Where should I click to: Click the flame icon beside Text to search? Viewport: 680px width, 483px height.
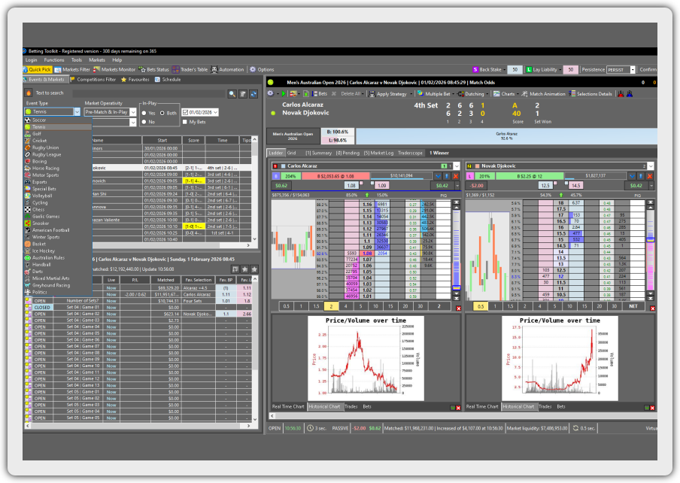pyautogui.click(x=28, y=93)
